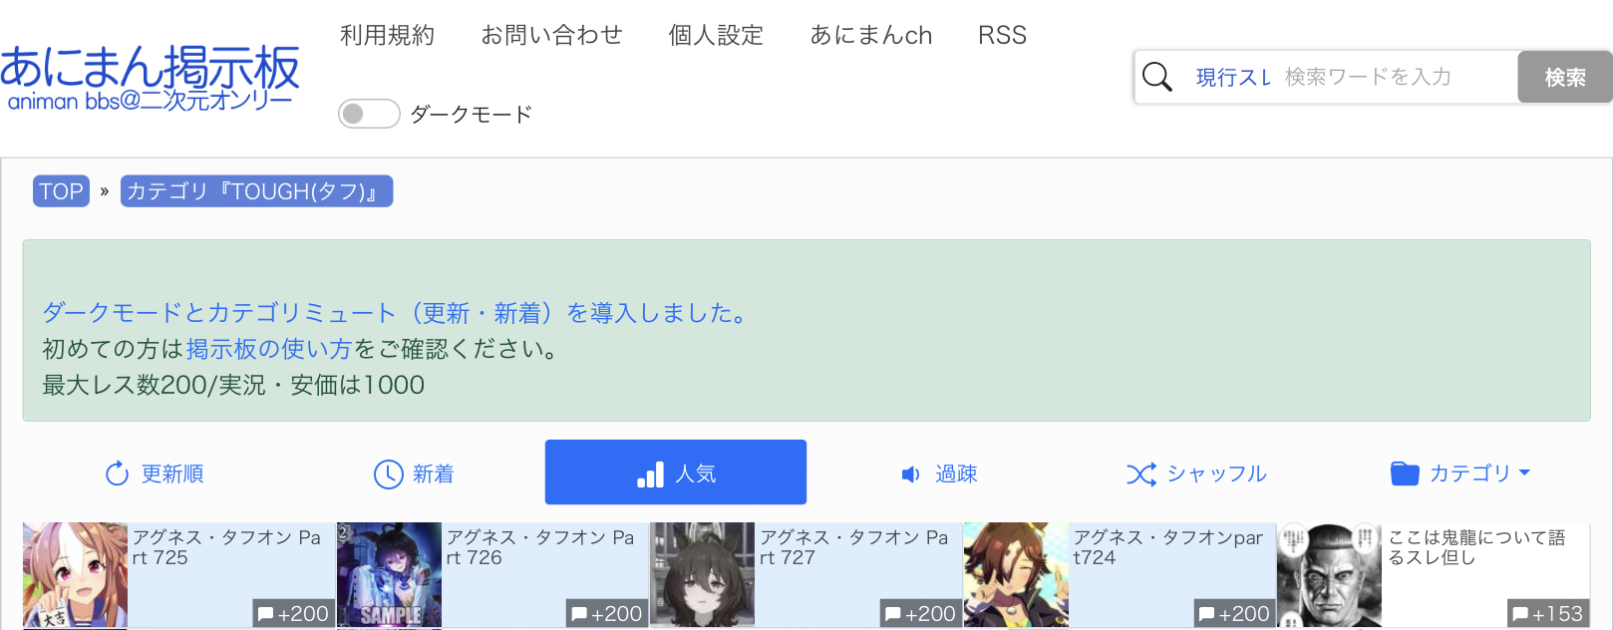Click the clock icon beside 新着
The width and height of the screenshot is (1613, 630).
pyautogui.click(x=388, y=473)
